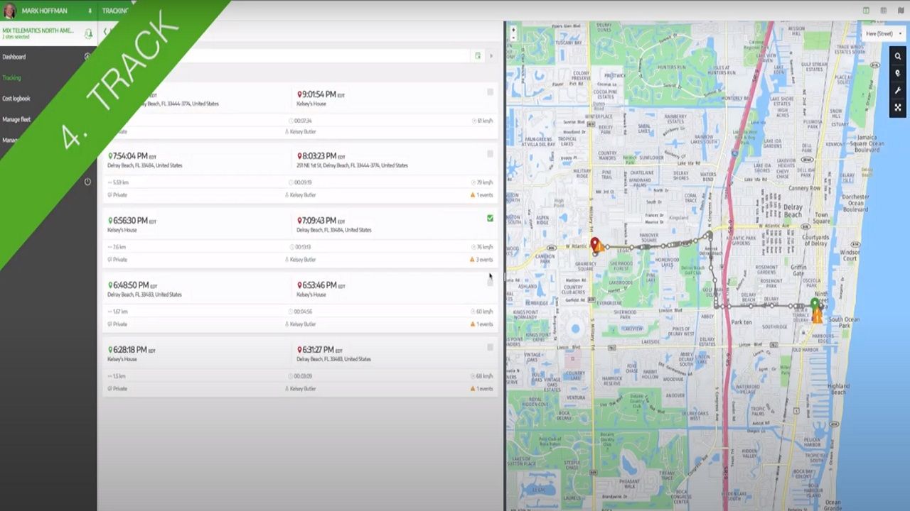
Task: Click the map location pin tool
Action: point(898,73)
